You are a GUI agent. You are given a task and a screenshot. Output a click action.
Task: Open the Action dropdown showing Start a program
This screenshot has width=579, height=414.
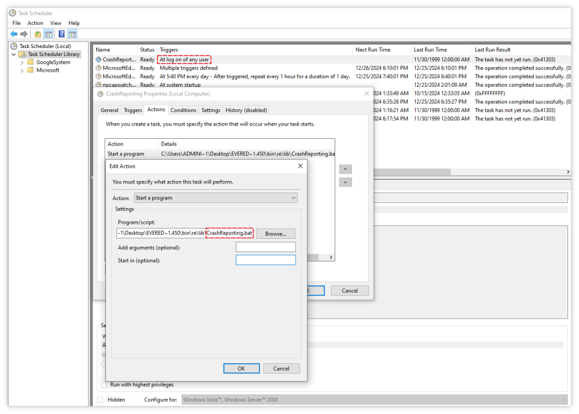[x=215, y=198]
